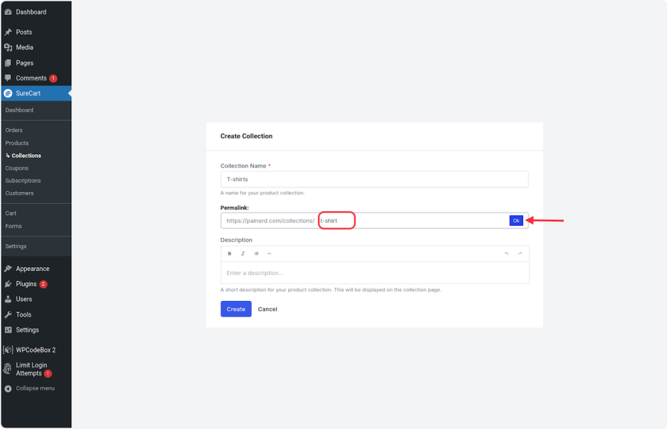Insert bullet list in description

[256, 253]
